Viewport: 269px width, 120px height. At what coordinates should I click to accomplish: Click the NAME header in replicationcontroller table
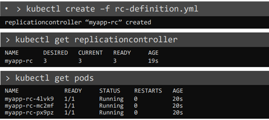12,53
